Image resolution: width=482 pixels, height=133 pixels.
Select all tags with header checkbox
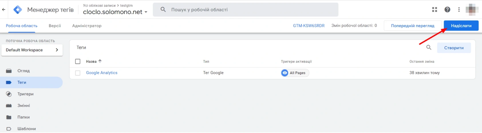pyautogui.click(x=78, y=61)
